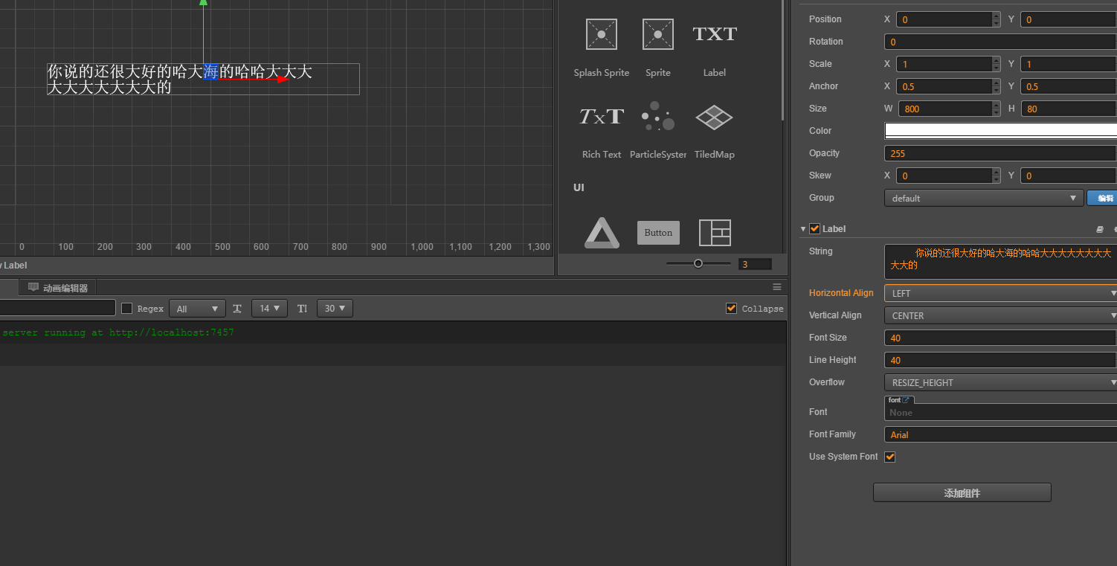Click the Sprite node icon

pos(657,35)
